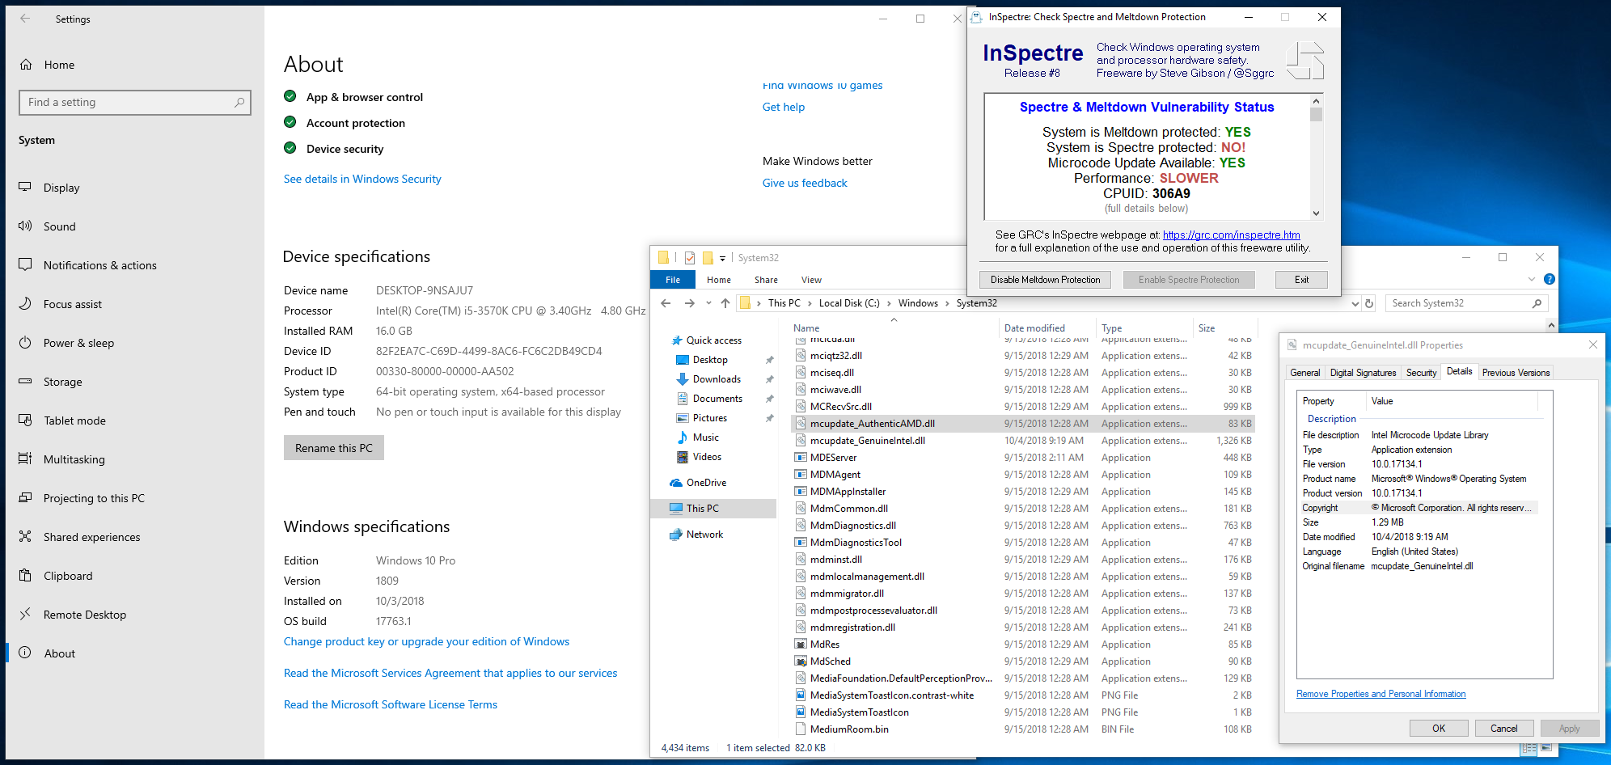1611x765 pixels.
Task: Click See details in Windows Security
Action: pyautogui.click(x=362, y=179)
